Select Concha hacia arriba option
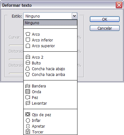The width and height of the screenshot is (124, 135). coord(48,74)
